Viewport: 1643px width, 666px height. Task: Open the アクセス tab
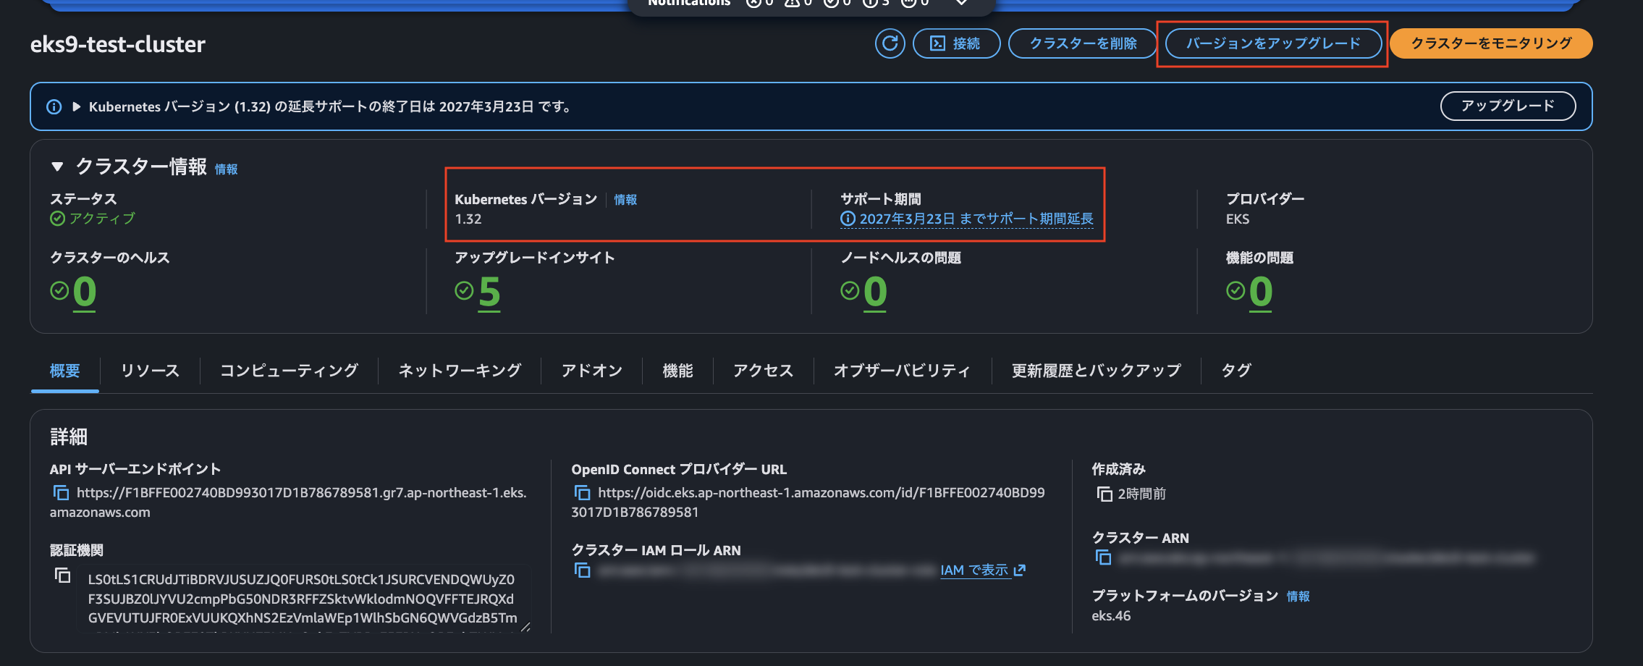(x=763, y=371)
